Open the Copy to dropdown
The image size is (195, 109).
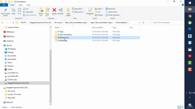47,12
